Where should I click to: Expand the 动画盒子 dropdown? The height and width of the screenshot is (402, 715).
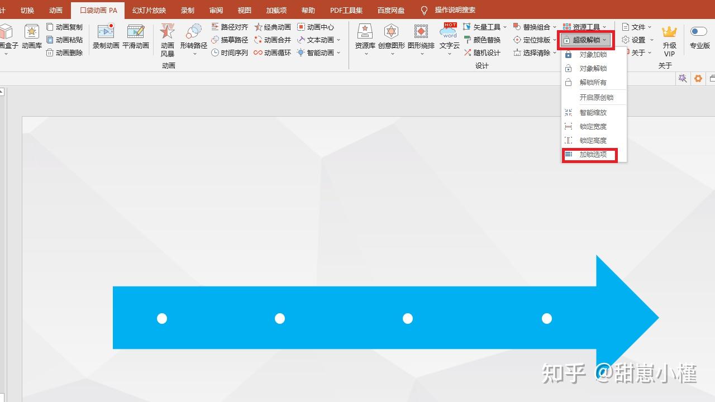pos(6,54)
